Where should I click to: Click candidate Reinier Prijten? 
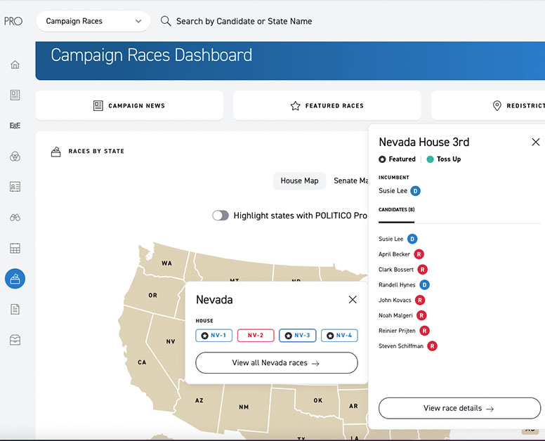397,331
